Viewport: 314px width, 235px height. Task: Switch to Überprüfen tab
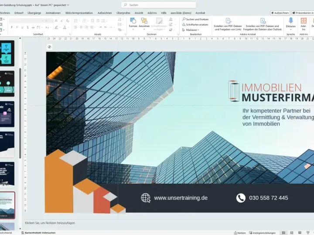tap(123, 13)
